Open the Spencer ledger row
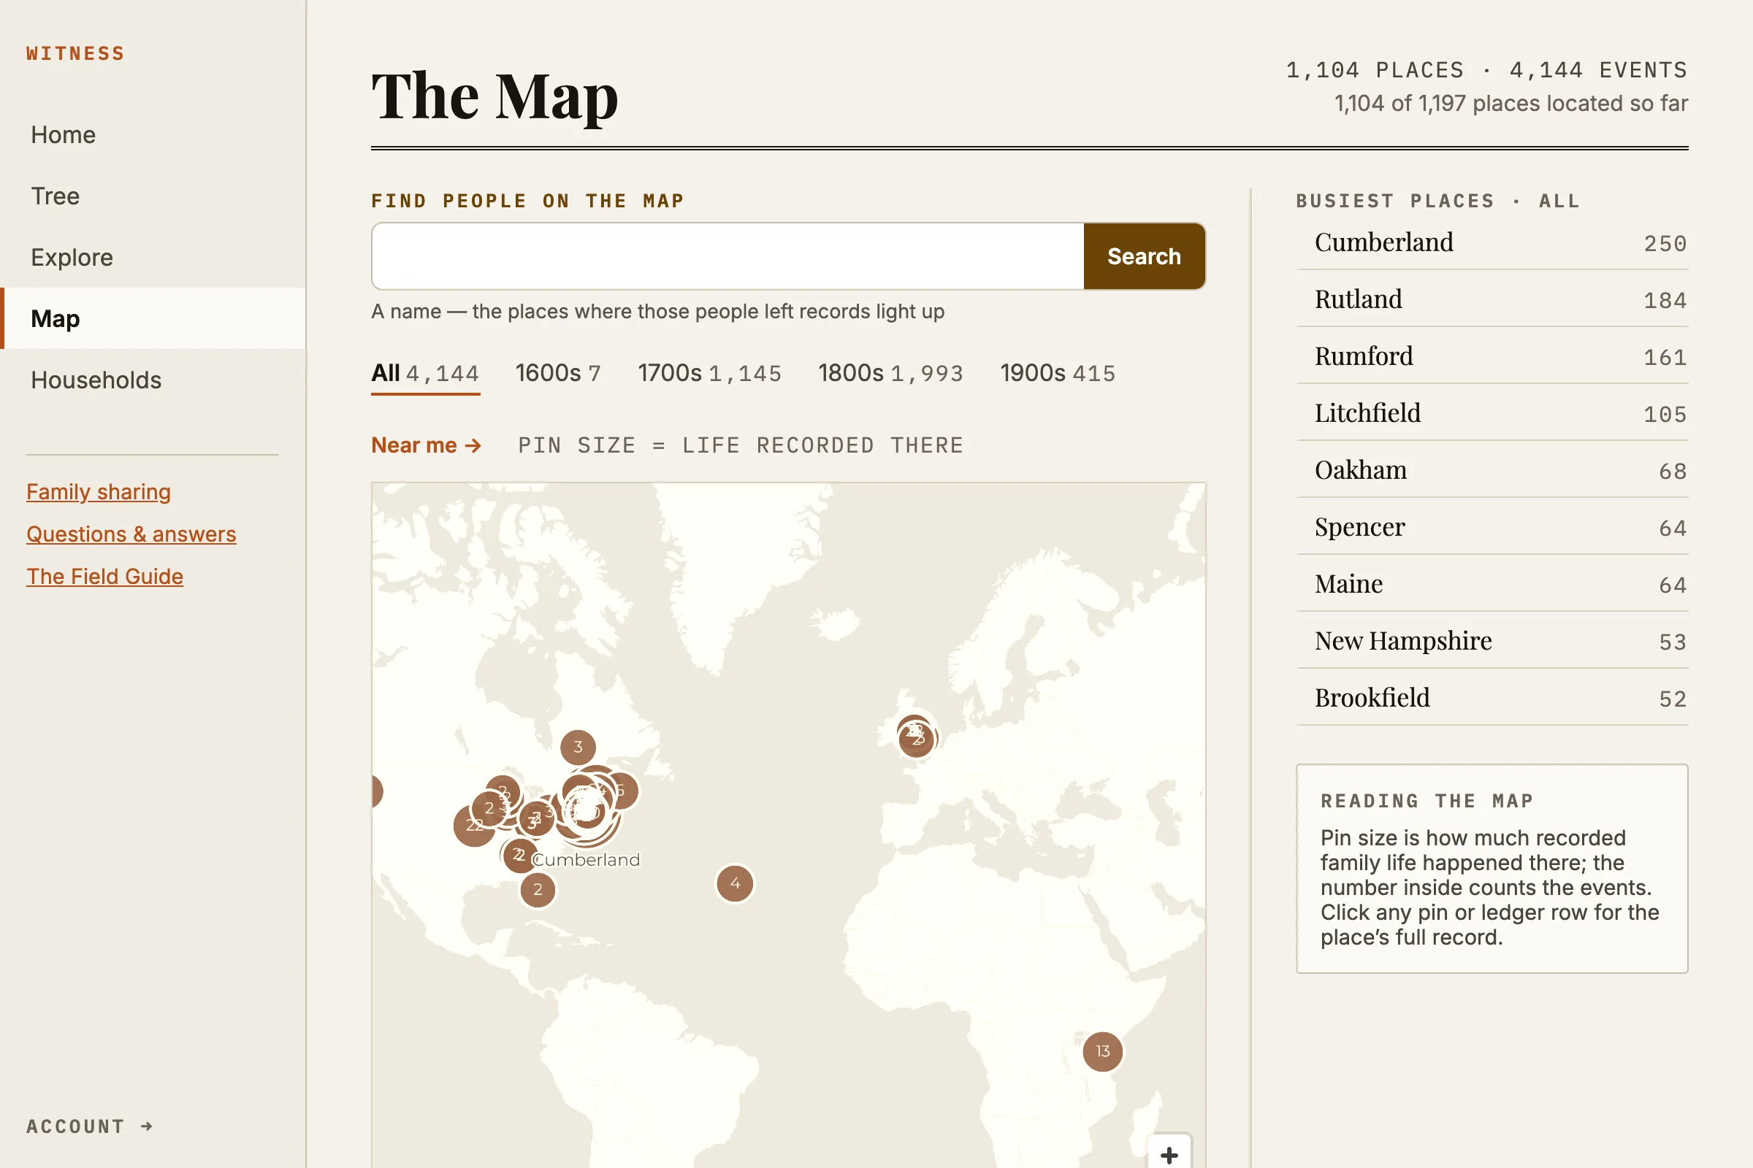This screenshot has width=1753, height=1168. [x=1492, y=526]
